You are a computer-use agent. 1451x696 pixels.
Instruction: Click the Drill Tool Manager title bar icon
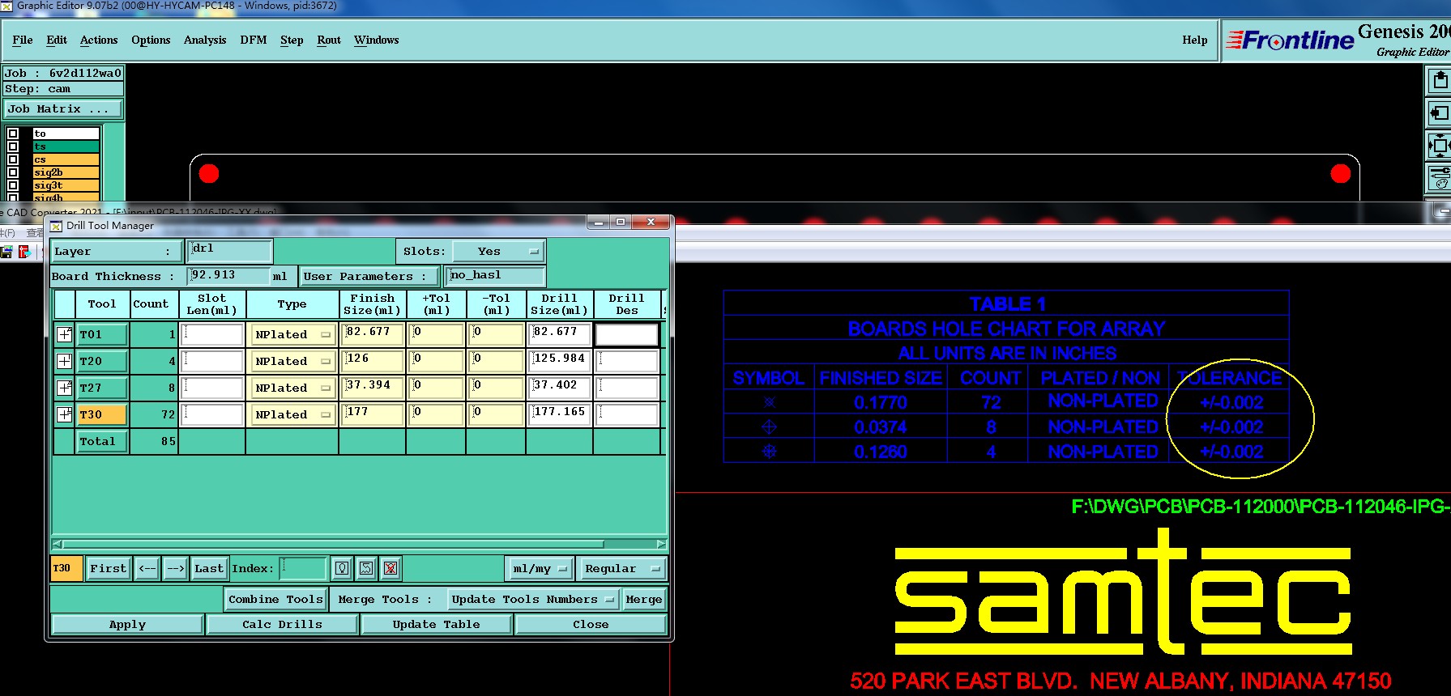point(56,226)
